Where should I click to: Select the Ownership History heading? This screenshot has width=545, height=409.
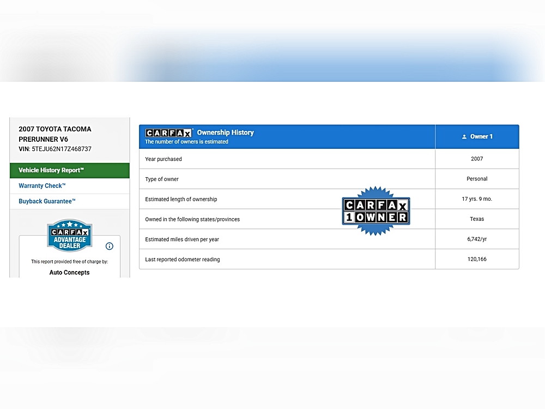click(x=225, y=133)
